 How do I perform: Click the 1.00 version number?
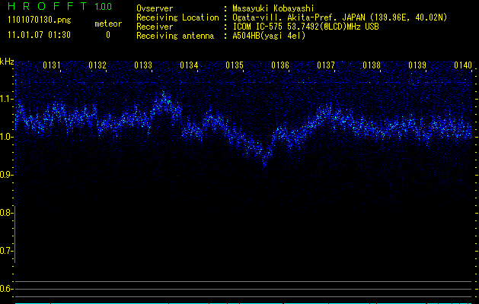pyautogui.click(x=103, y=7)
